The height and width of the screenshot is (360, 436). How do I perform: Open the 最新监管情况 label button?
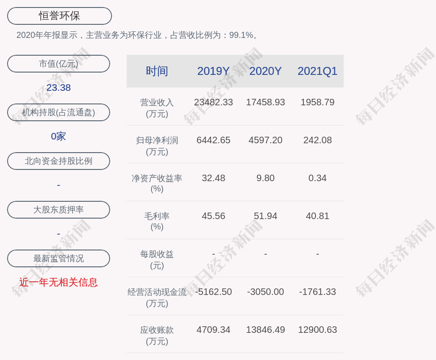coord(59,258)
